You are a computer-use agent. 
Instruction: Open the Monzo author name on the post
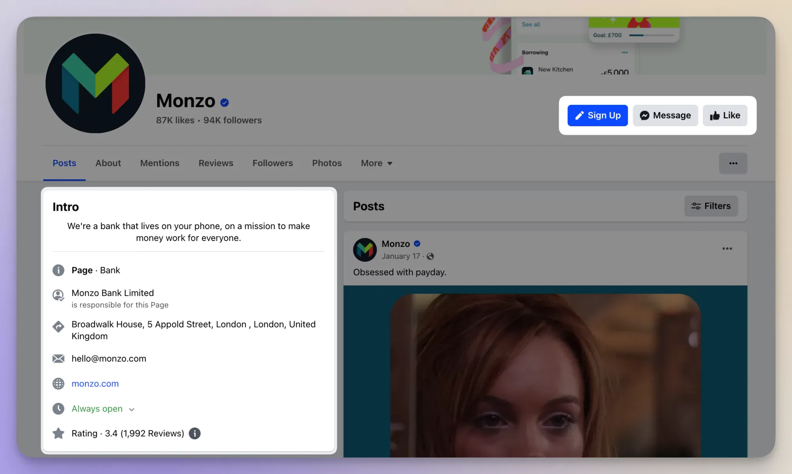tap(396, 244)
